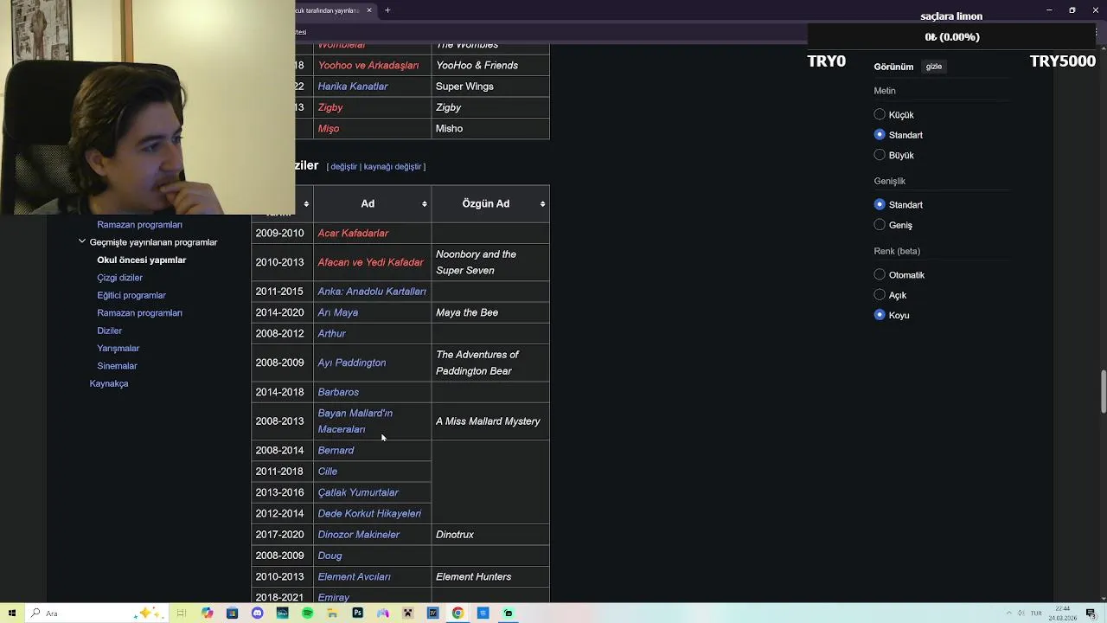This screenshot has width=1107, height=623.
Task: Open the Arthur link
Action: (331, 333)
